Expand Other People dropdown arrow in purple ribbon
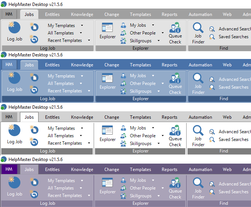251x207 pixels. click(163, 188)
